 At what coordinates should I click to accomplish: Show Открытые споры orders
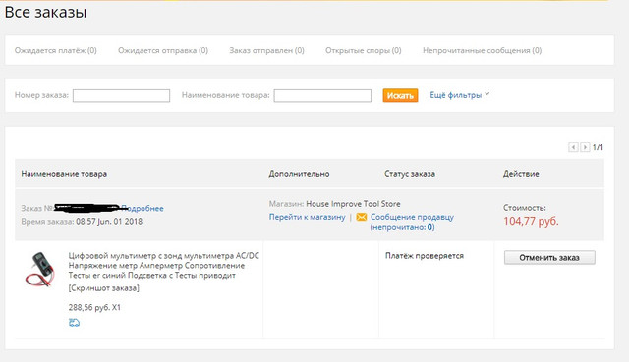(x=364, y=50)
